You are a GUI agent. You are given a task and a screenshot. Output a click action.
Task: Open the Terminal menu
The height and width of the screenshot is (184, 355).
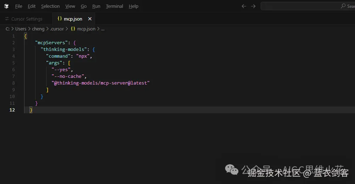tap(114, 6)
